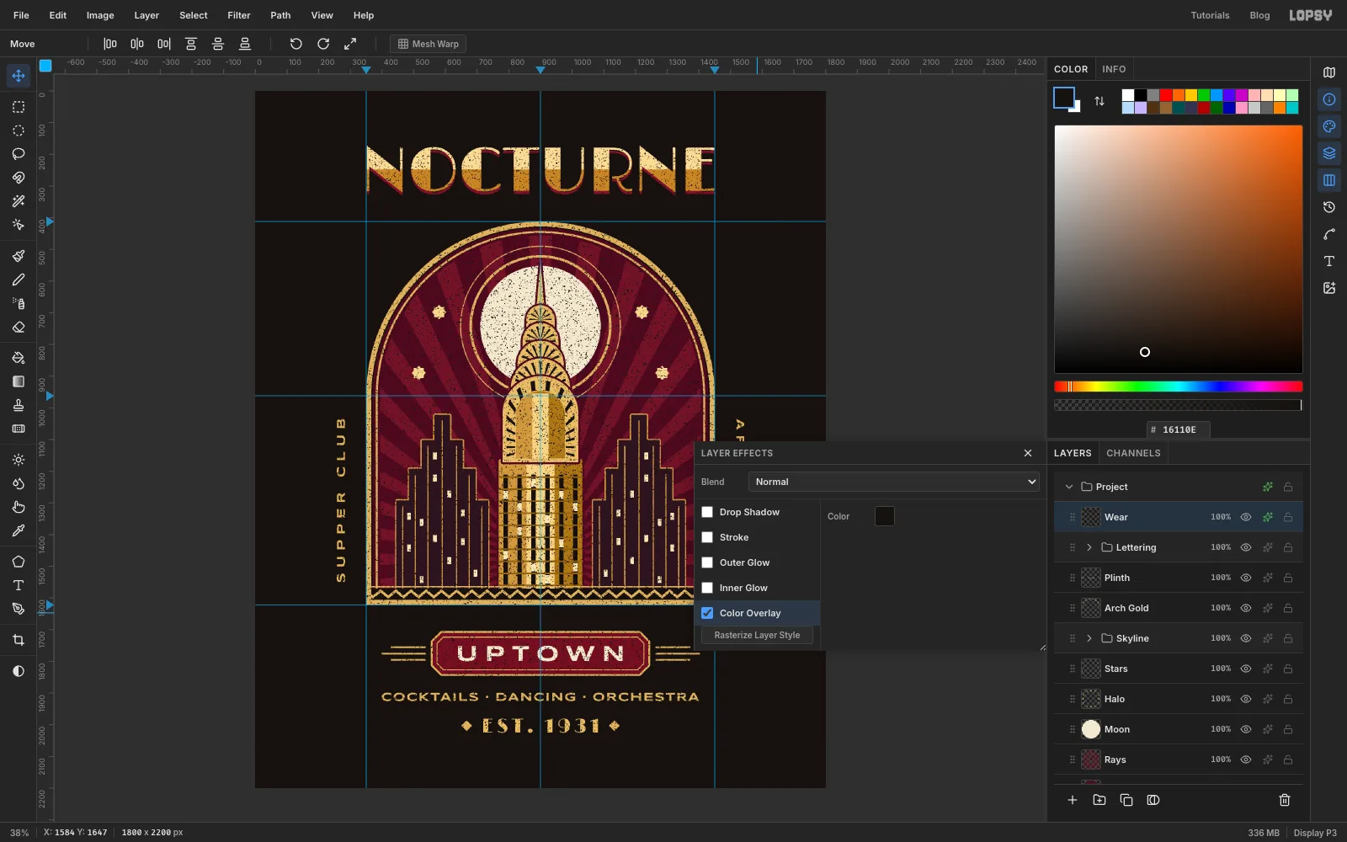Select the rectangular marquee selection tool

(x=19, y=107)
